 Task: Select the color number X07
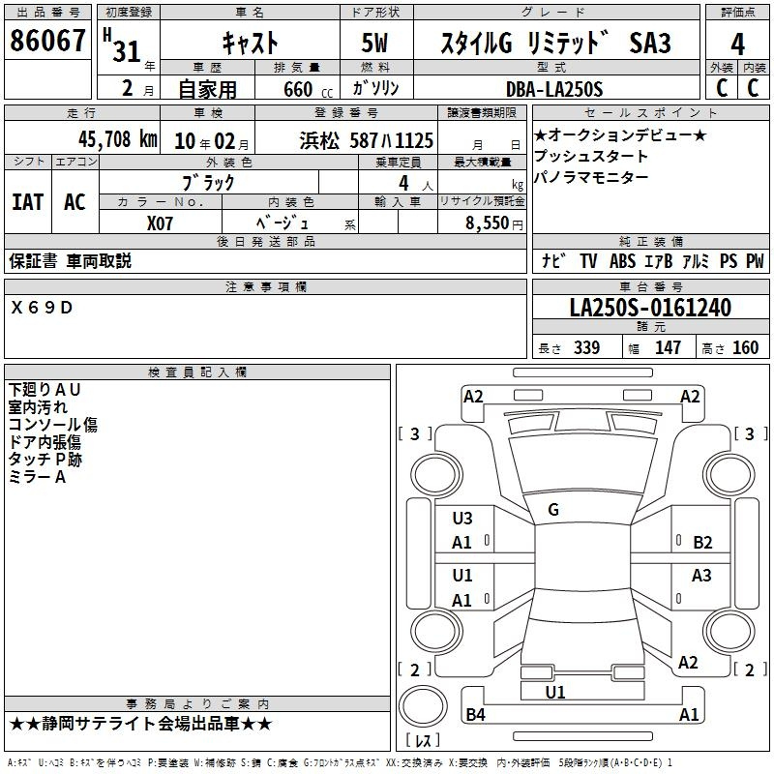coord(161,223)
